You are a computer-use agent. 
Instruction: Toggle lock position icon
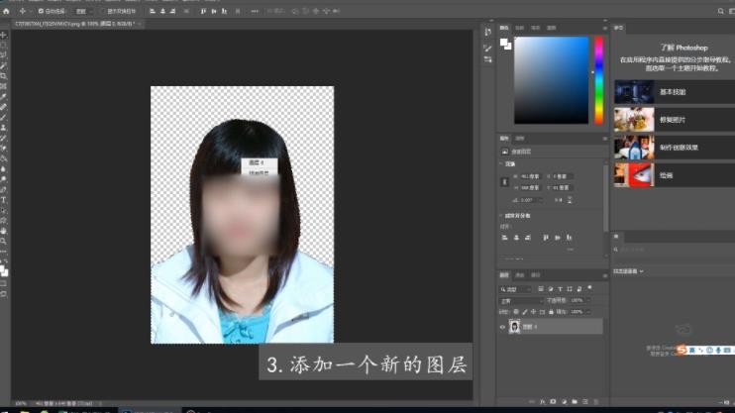click(x=534, y=312)
